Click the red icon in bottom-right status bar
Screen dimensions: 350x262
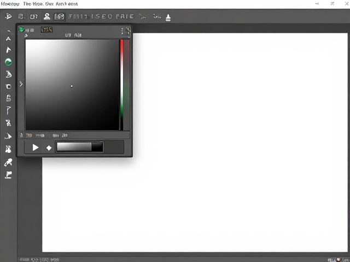(x=339, y=260)
